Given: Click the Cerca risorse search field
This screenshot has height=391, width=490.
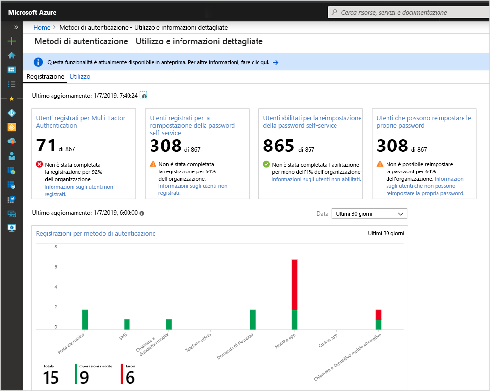Looking at the screenshot, I should 409,12.
